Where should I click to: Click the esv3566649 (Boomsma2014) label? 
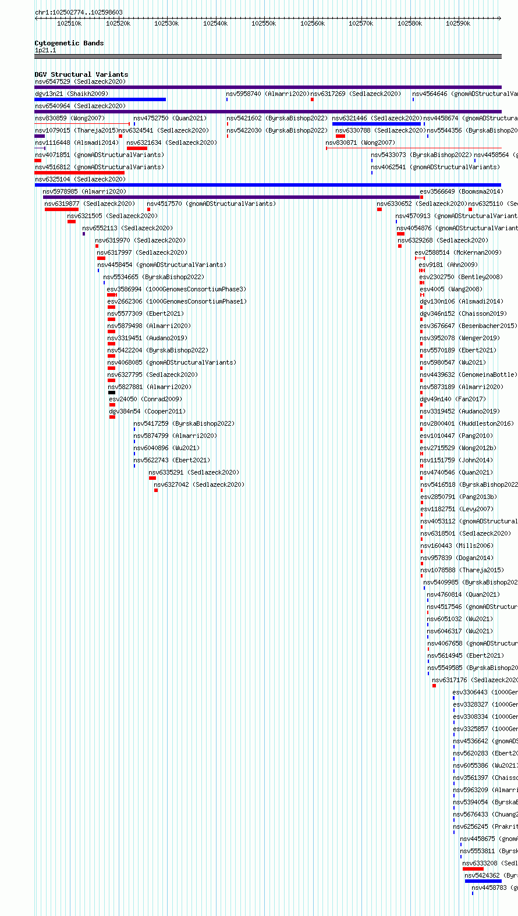tap(462, 191)
